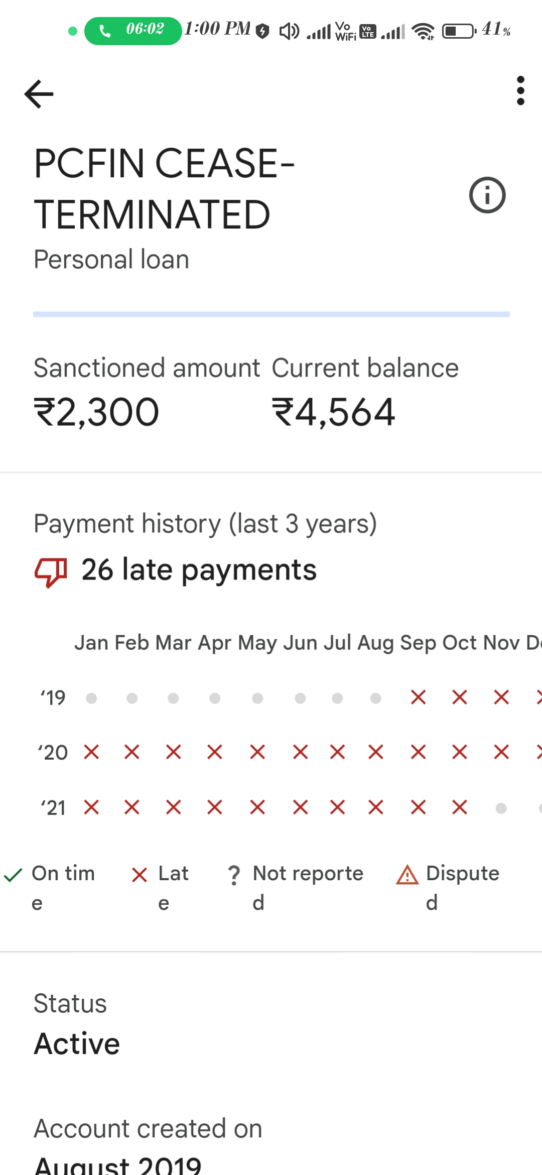The image size is (542, 1175).
Task: Tap the back arrow icon
Action: [x=39, y=94]
